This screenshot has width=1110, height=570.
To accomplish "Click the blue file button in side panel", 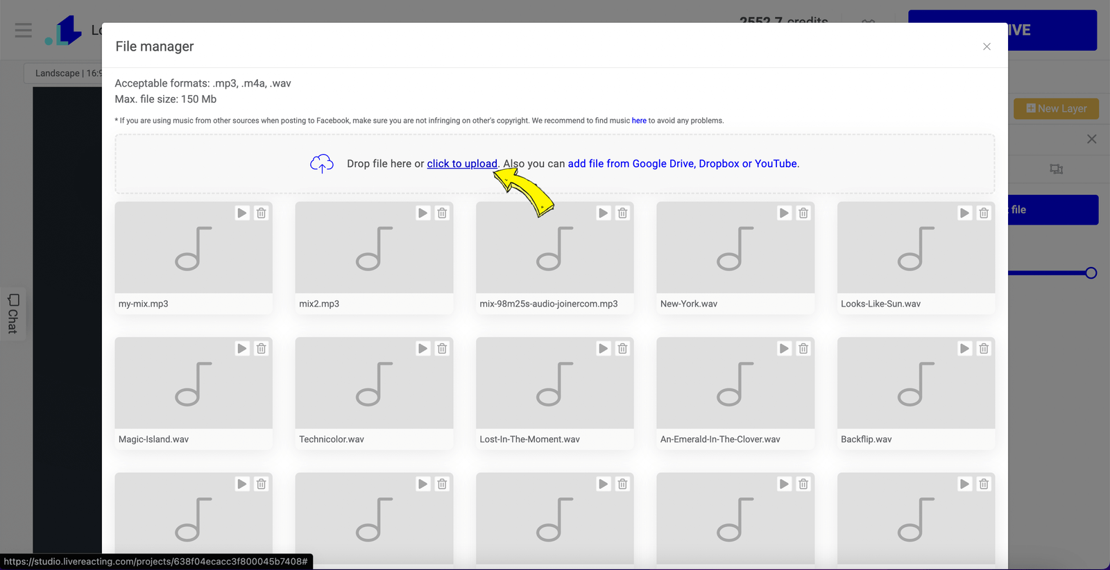I will pos(1053,209).
